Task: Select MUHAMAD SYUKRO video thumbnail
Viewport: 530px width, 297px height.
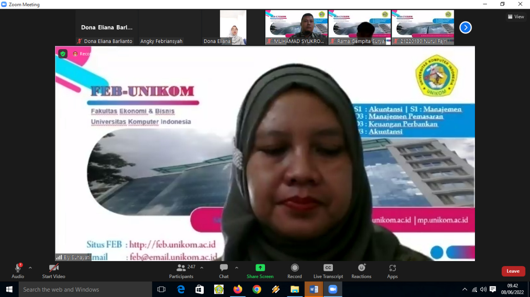Action: (296, 28)
